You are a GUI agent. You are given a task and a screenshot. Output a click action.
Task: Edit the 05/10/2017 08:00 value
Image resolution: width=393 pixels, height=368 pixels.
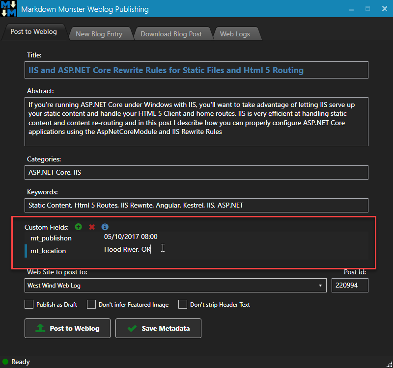(131, 237)
